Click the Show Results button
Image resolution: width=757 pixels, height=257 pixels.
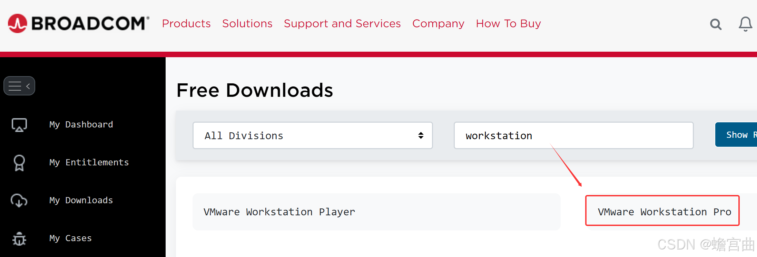(736, 135)
